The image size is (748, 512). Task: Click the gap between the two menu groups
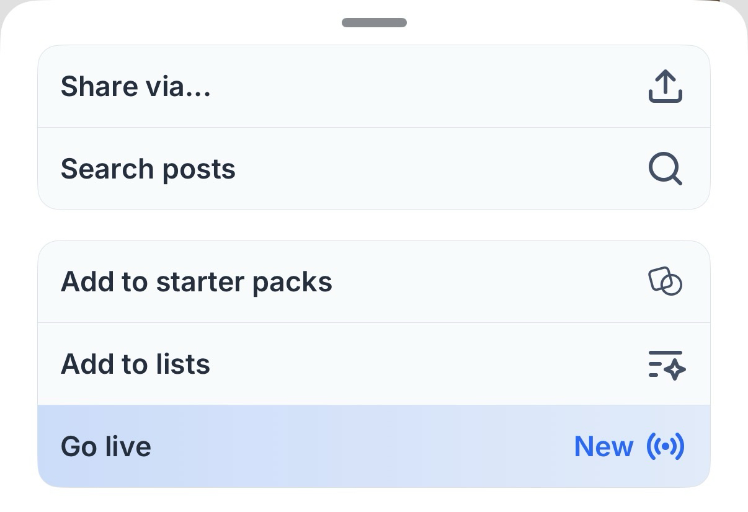pos(374,225)
